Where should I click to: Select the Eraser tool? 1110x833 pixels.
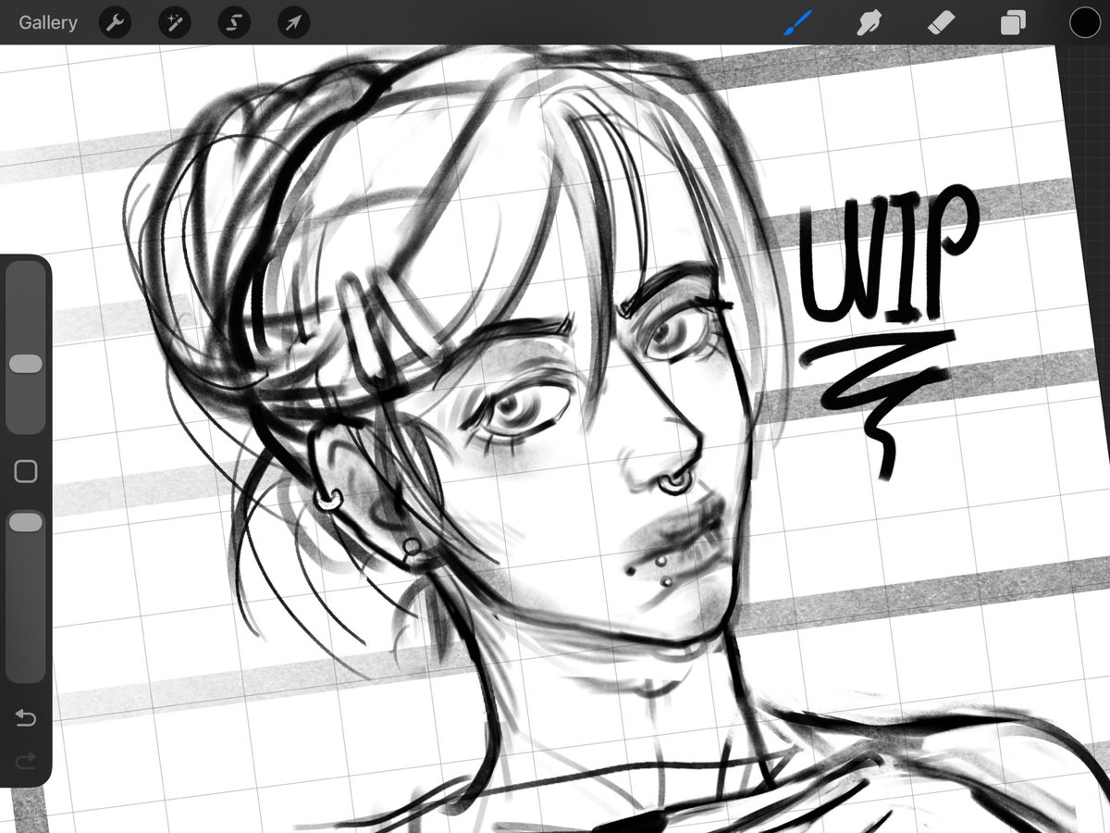941,22
